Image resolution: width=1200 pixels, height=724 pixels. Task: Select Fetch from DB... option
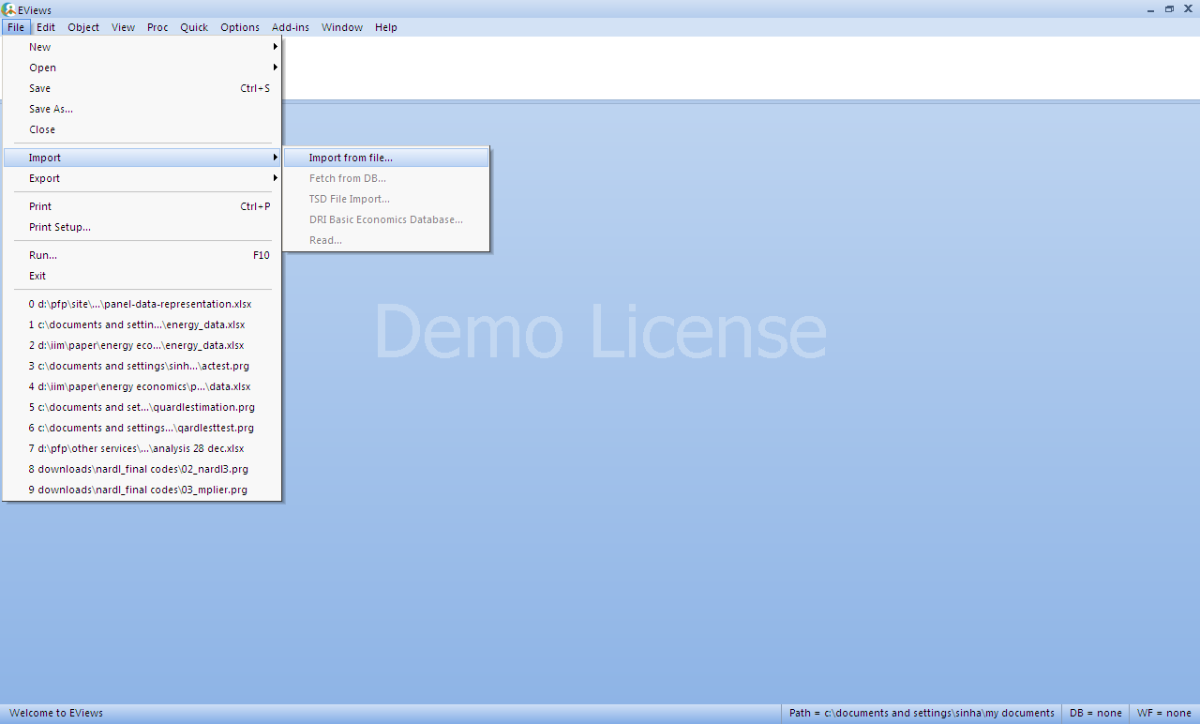386,178
